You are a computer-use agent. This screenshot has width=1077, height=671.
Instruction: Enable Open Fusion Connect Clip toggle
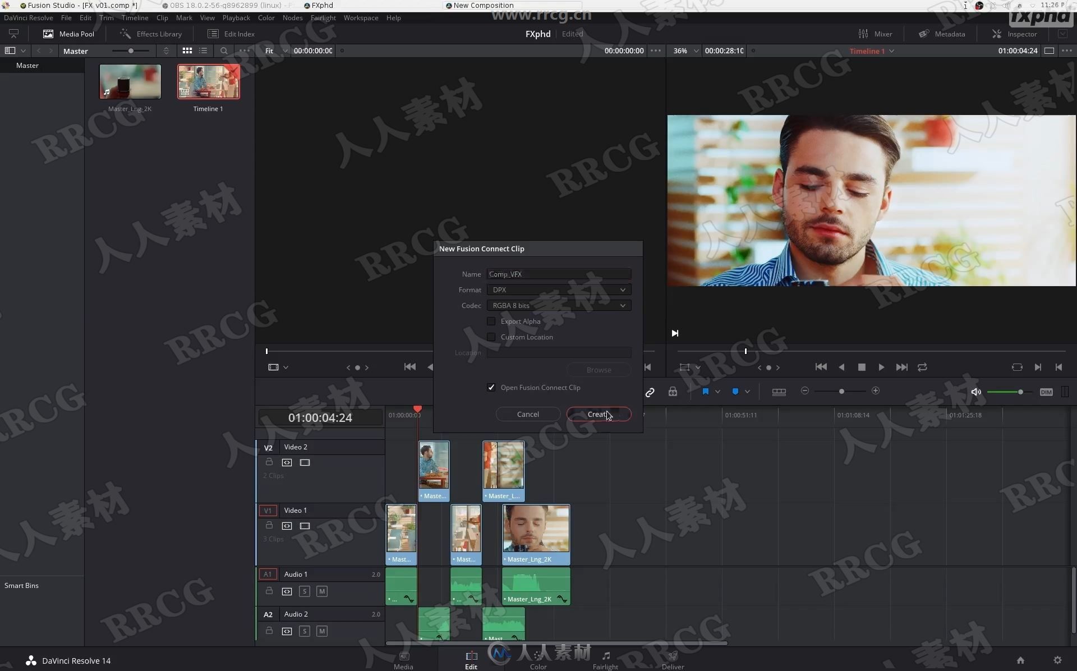click(x=491, y=387)
